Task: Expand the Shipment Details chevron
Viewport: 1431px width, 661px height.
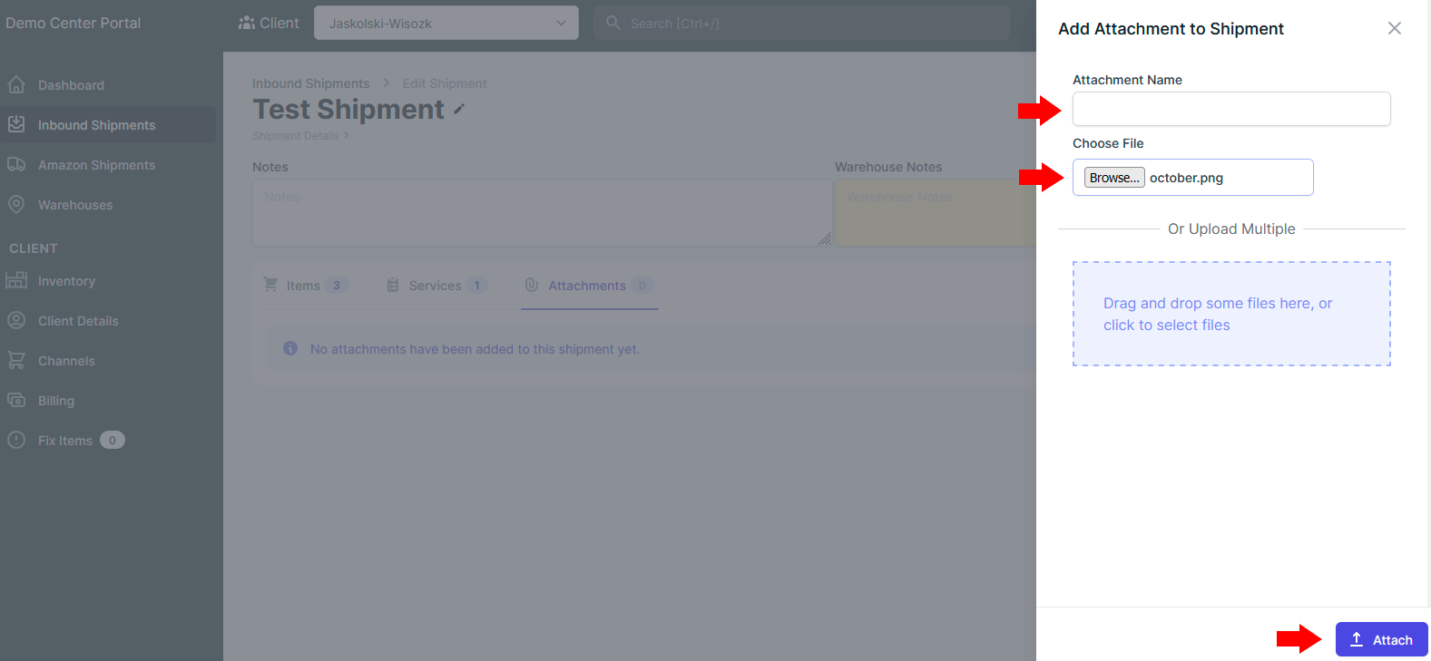Action: point(346,136)
